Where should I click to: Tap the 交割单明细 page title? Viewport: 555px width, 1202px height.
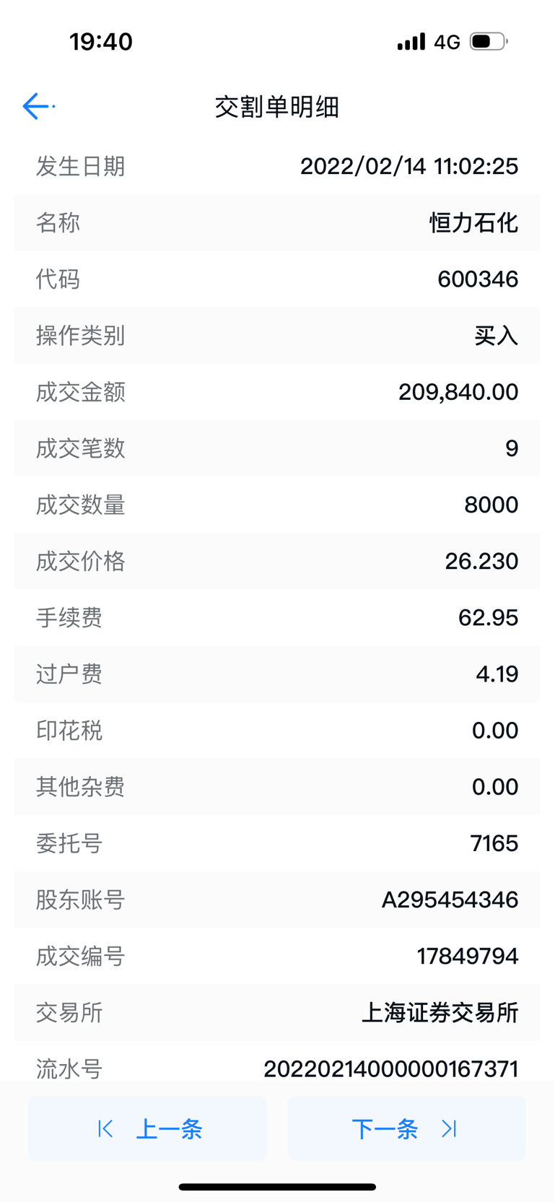[277, 107]
